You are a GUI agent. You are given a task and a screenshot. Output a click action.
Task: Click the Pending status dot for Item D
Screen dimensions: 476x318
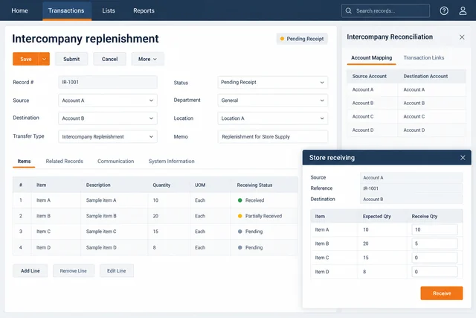pos(239,247)
